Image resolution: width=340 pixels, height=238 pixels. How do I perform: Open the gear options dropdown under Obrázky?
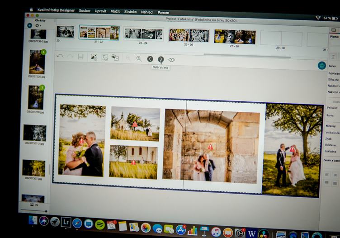[38, 26]
